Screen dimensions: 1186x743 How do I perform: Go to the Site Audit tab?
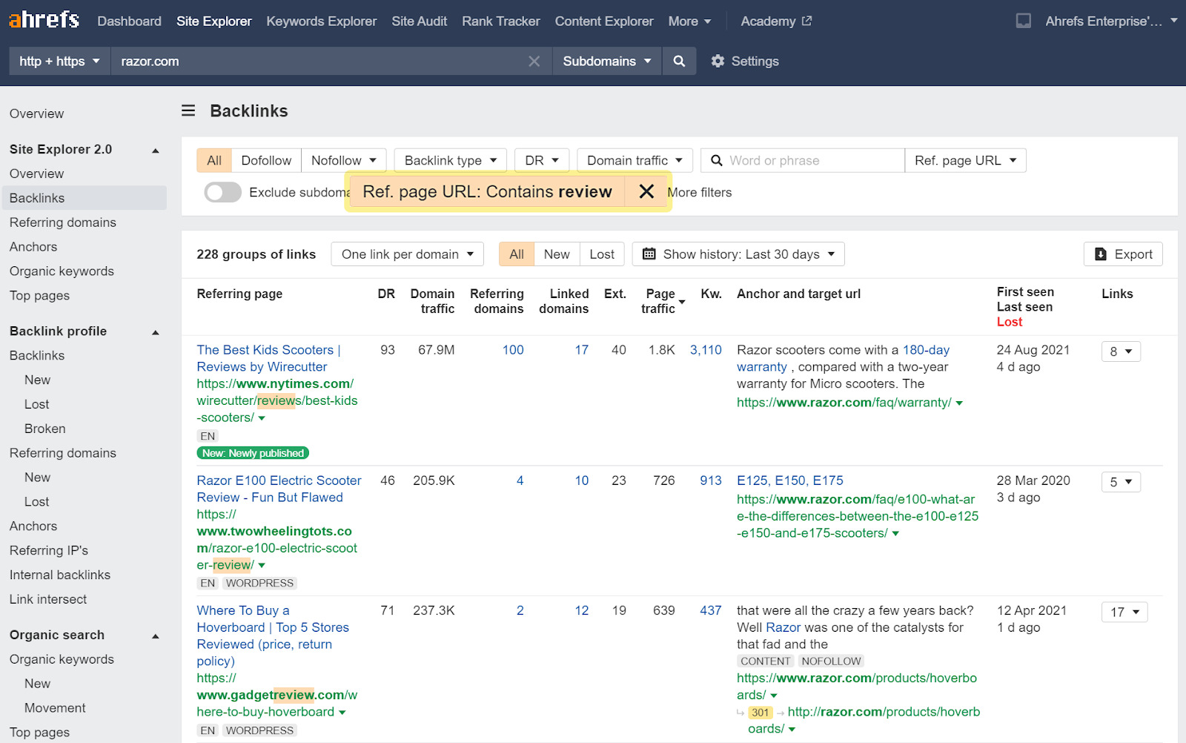coord(419,22)
